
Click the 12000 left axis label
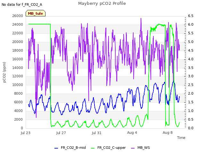[18, 76]
